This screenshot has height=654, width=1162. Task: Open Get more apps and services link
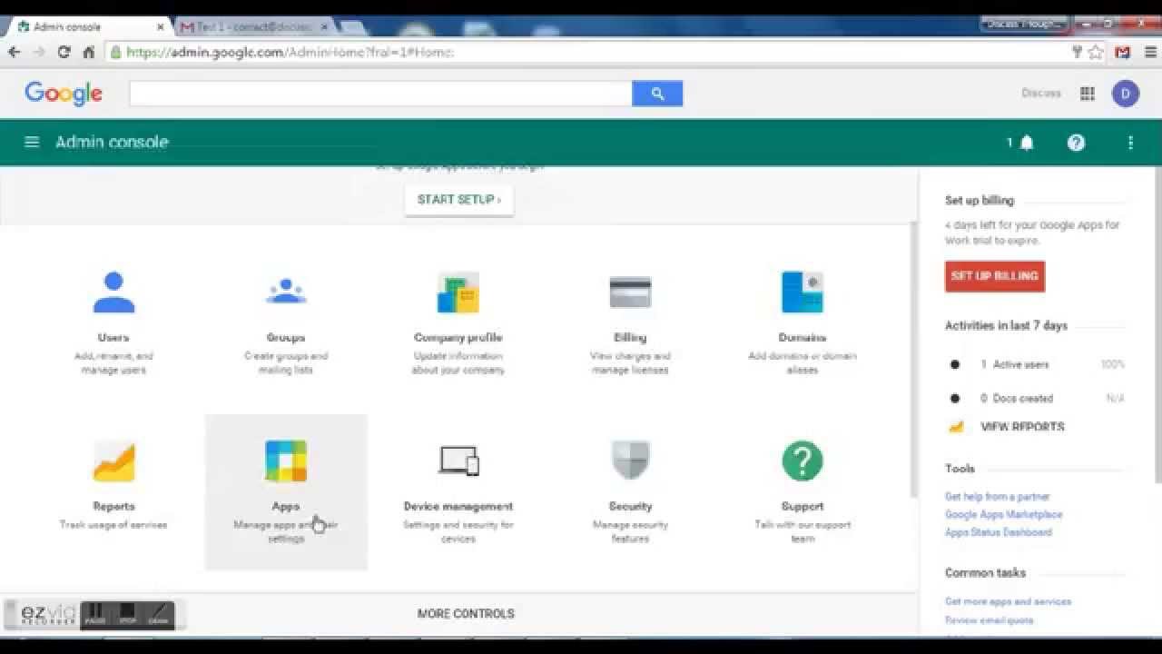pos(1008,601)
